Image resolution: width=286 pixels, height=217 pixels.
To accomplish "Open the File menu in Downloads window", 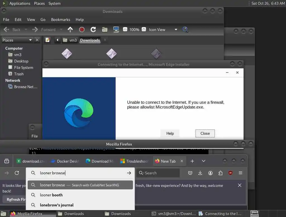I will [x=6, y=20].
